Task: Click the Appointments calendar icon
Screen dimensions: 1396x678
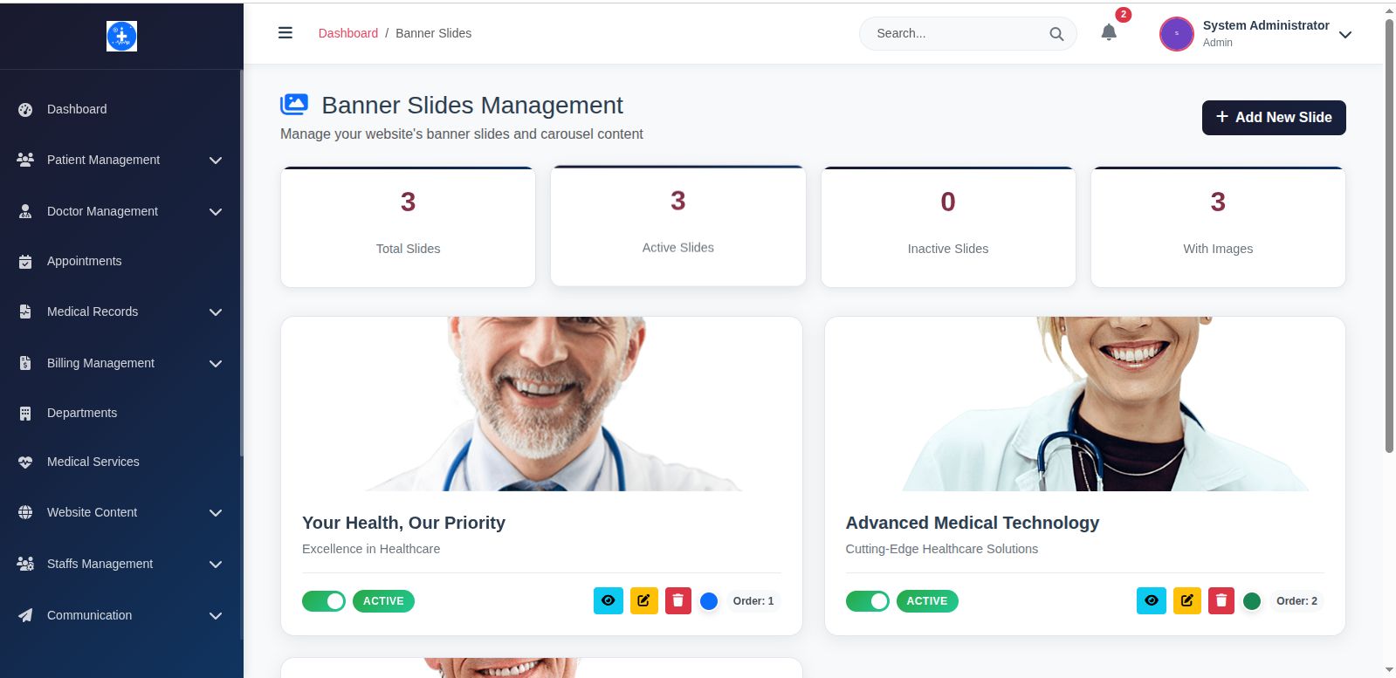Action: coord(25,261)
